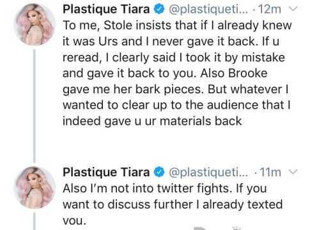Click the verified badge on the second tweet
Image resolution: width=310 pixels, height=230 pixels.
point(159,172)
